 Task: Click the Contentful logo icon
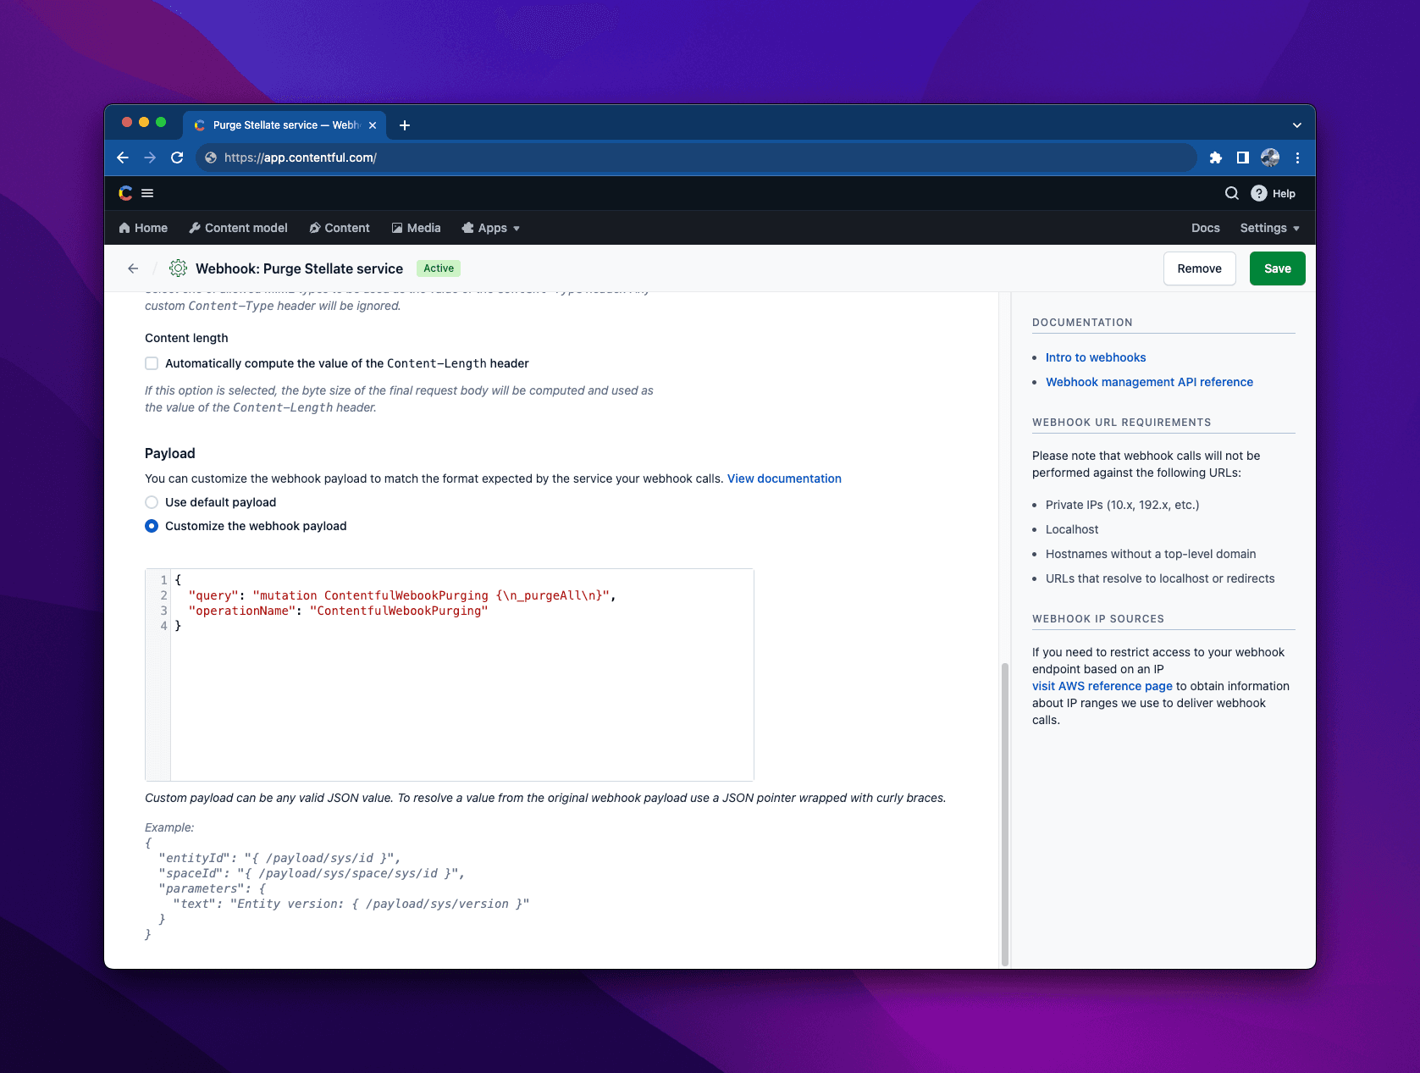coord(124,193)
